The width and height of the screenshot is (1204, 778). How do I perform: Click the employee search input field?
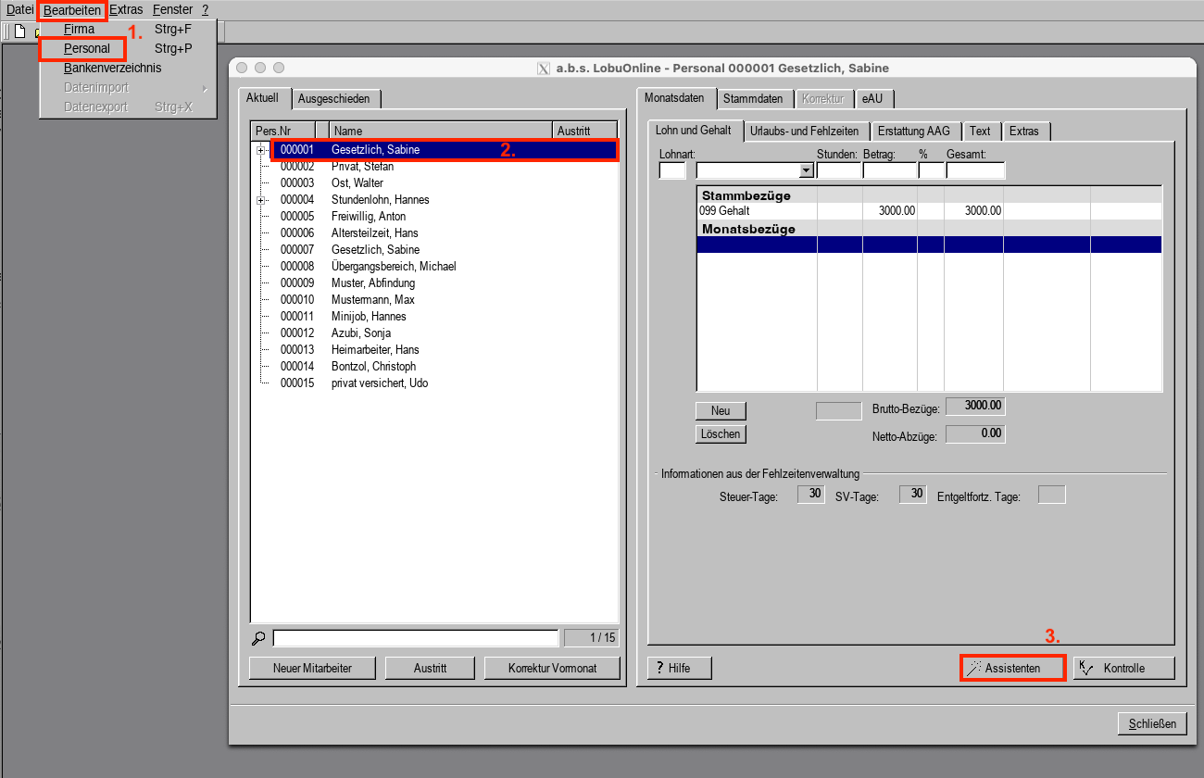[x=415, y=638]
